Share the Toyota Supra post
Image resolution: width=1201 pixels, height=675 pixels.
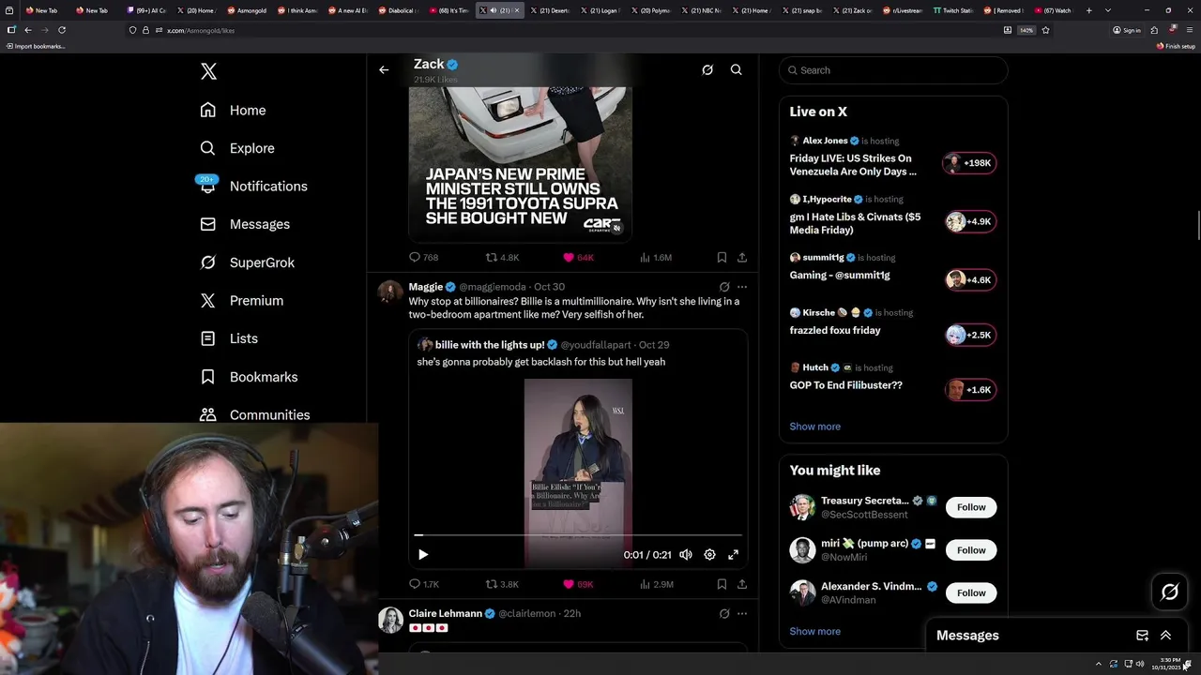[x=742, y=257]
